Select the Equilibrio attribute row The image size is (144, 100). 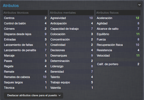pyautogui.click(x=118, y=34)
